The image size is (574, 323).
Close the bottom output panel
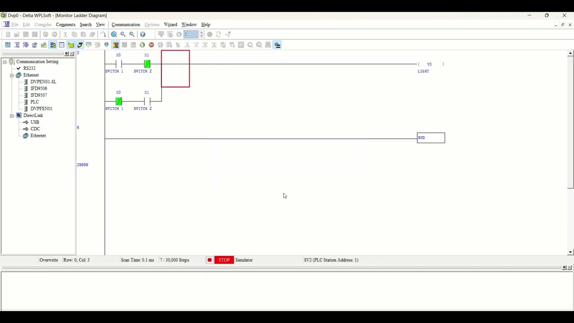[570, 268]
